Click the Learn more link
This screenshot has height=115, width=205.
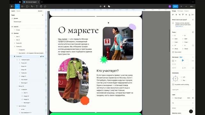point(179,26)
